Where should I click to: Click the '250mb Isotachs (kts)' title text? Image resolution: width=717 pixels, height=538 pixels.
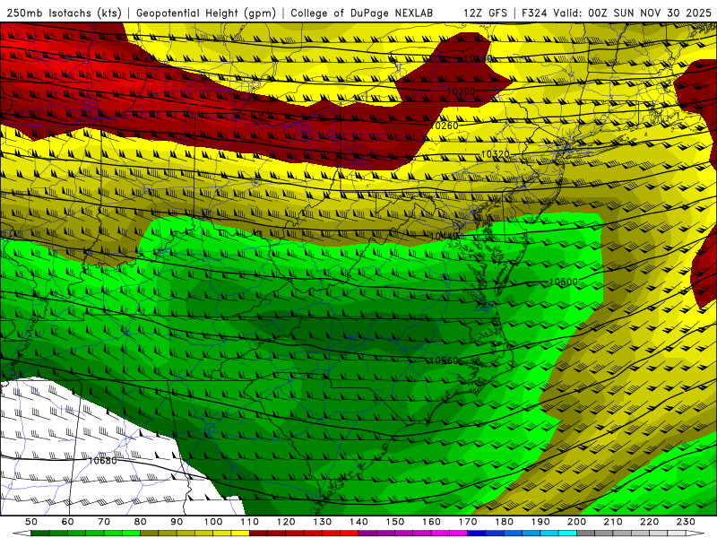click(x=64, y=13)
